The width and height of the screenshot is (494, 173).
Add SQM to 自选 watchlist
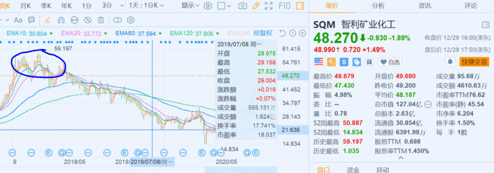click(x=390, y=62)
